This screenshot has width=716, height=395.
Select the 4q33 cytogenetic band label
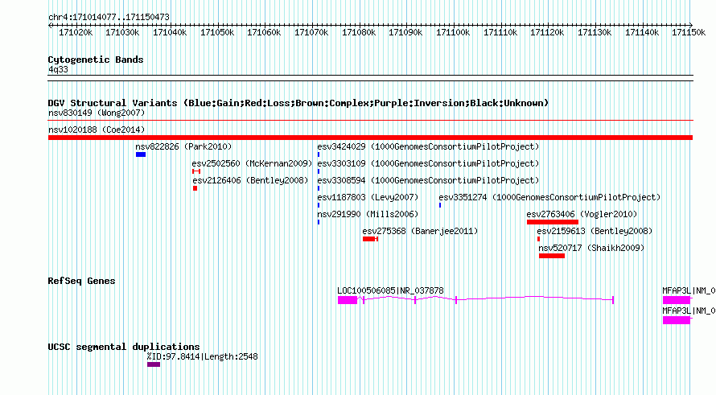point(58,69)
